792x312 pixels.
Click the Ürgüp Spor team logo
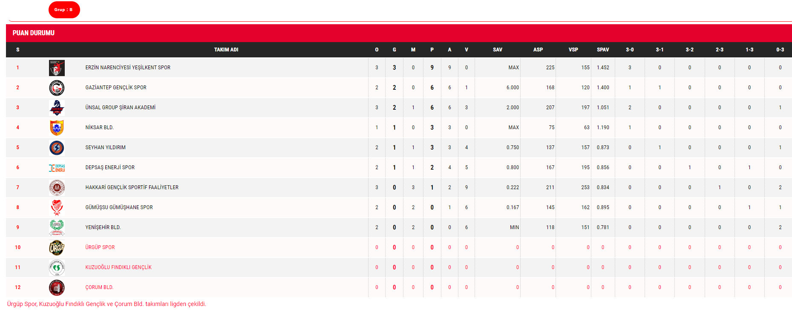pos(57,247)
